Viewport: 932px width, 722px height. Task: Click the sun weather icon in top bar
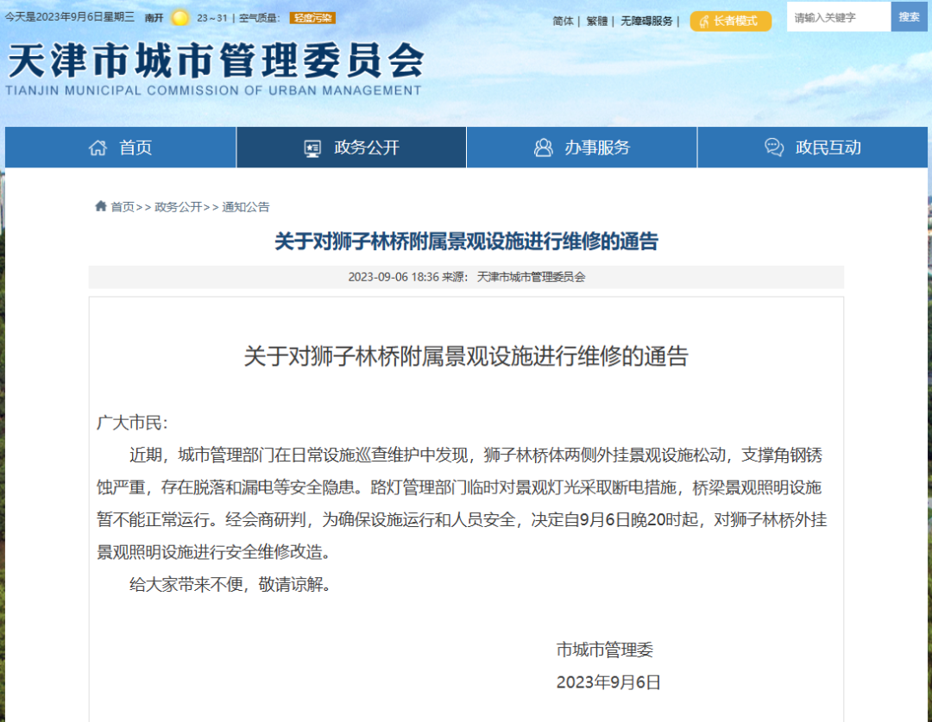[x=179, y=17]
